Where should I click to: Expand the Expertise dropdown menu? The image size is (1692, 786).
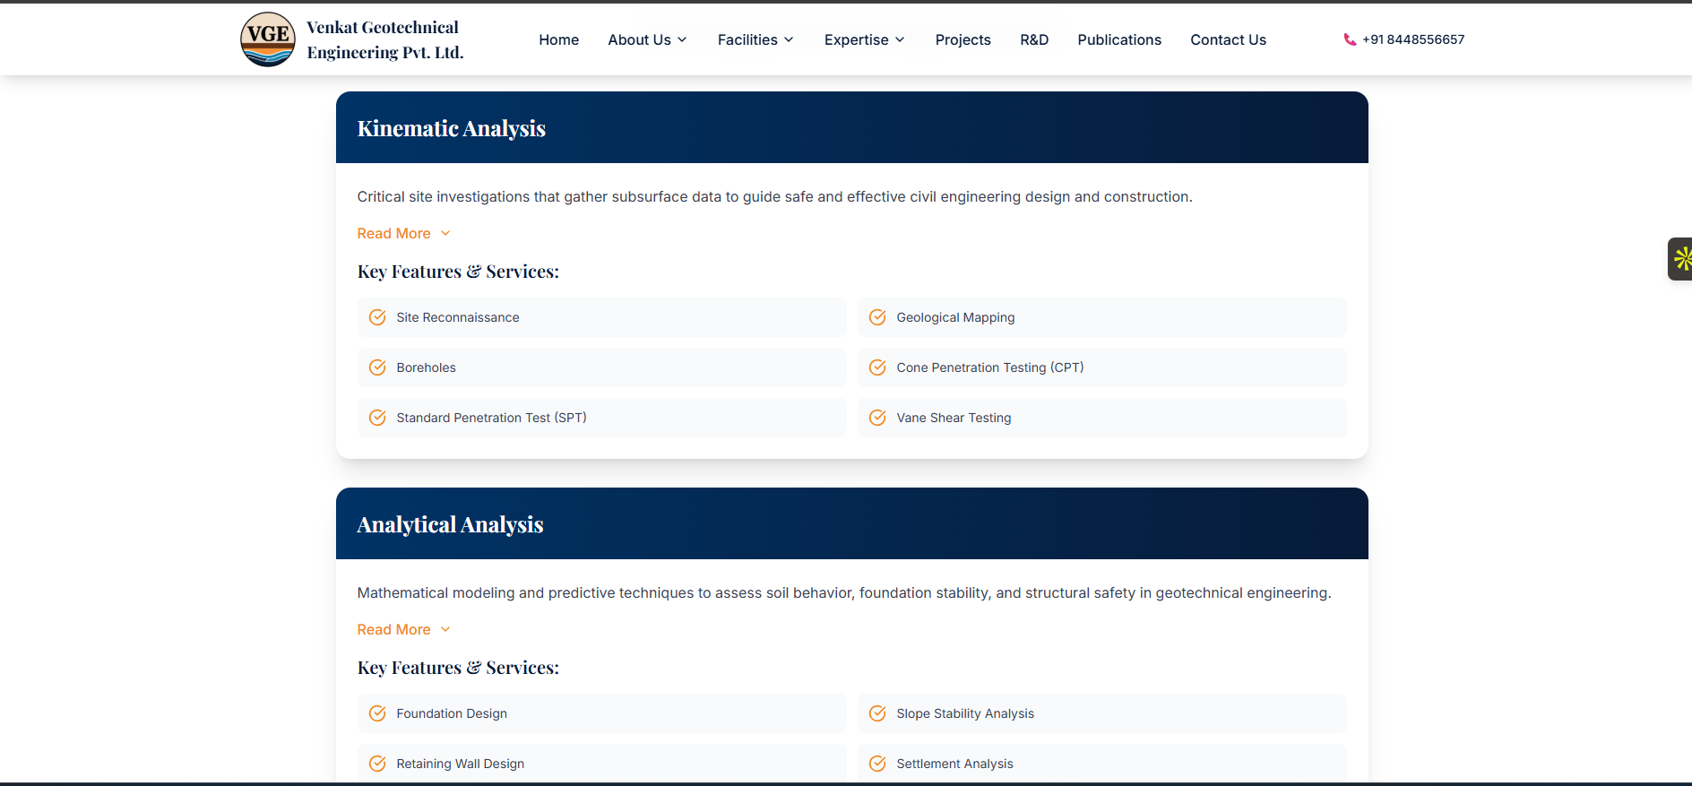click(865, 39)
